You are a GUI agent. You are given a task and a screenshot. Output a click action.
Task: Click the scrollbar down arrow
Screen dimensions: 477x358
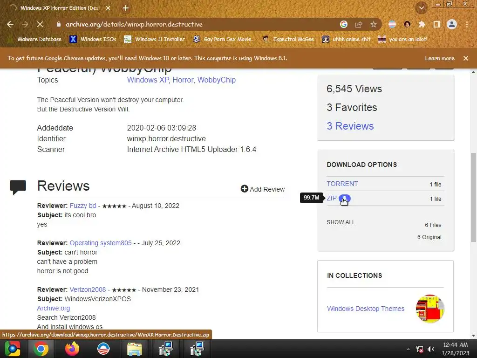pyautogui.click(x=473, y=336)
